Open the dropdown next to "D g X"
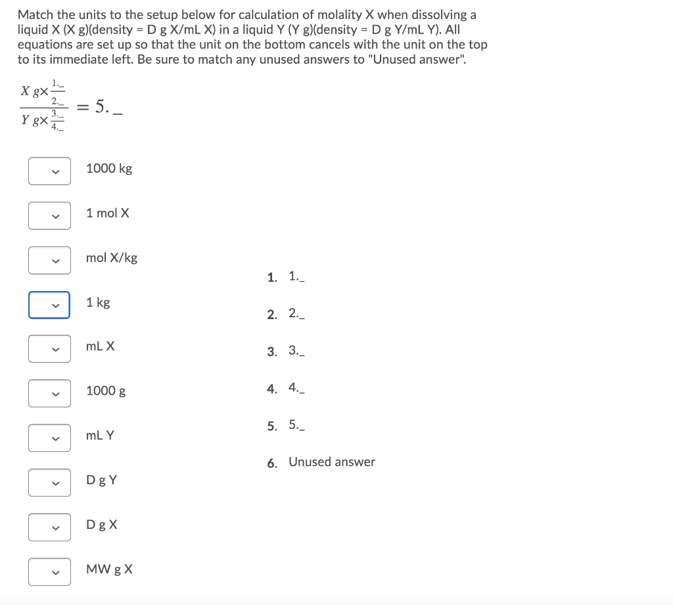 click(x=49, y=527)
